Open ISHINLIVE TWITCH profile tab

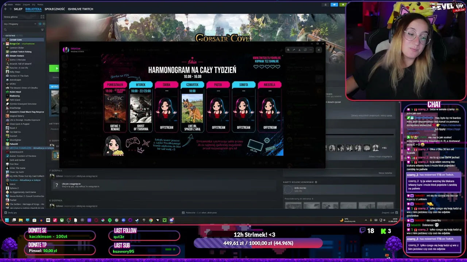point(80,9)
